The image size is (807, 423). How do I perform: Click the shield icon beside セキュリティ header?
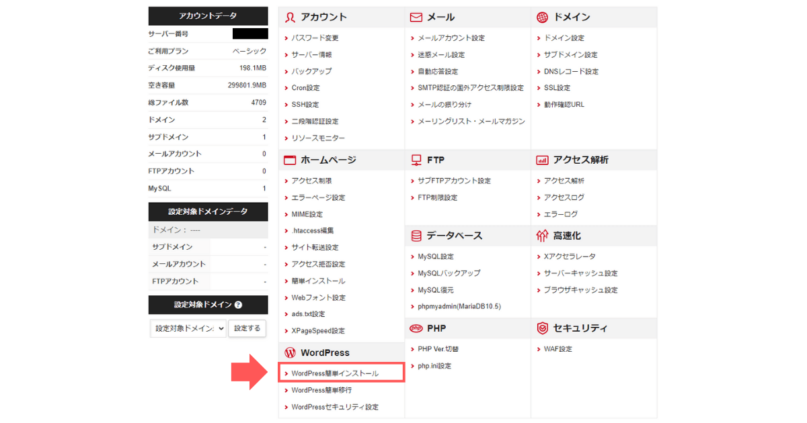[x=543, y=328]
